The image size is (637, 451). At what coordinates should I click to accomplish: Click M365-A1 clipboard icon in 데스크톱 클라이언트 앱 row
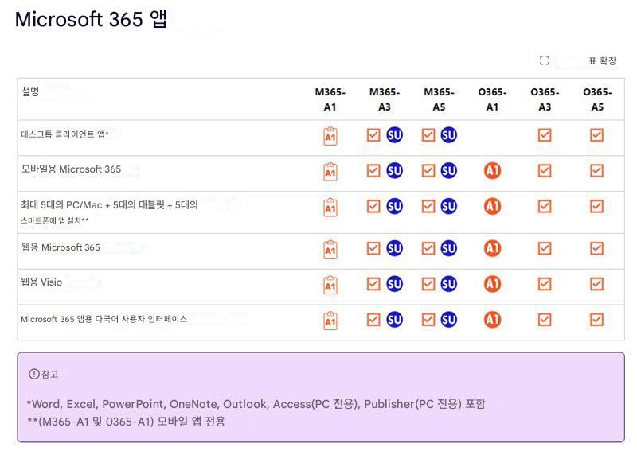(330, 136)
